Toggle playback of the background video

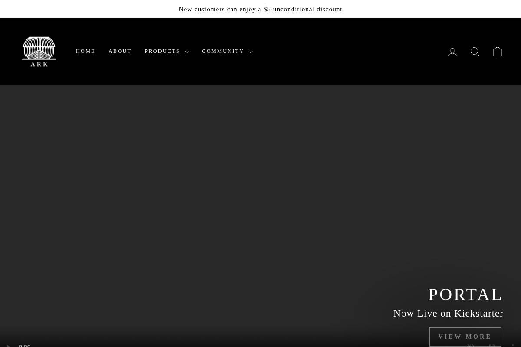[8, 345]
